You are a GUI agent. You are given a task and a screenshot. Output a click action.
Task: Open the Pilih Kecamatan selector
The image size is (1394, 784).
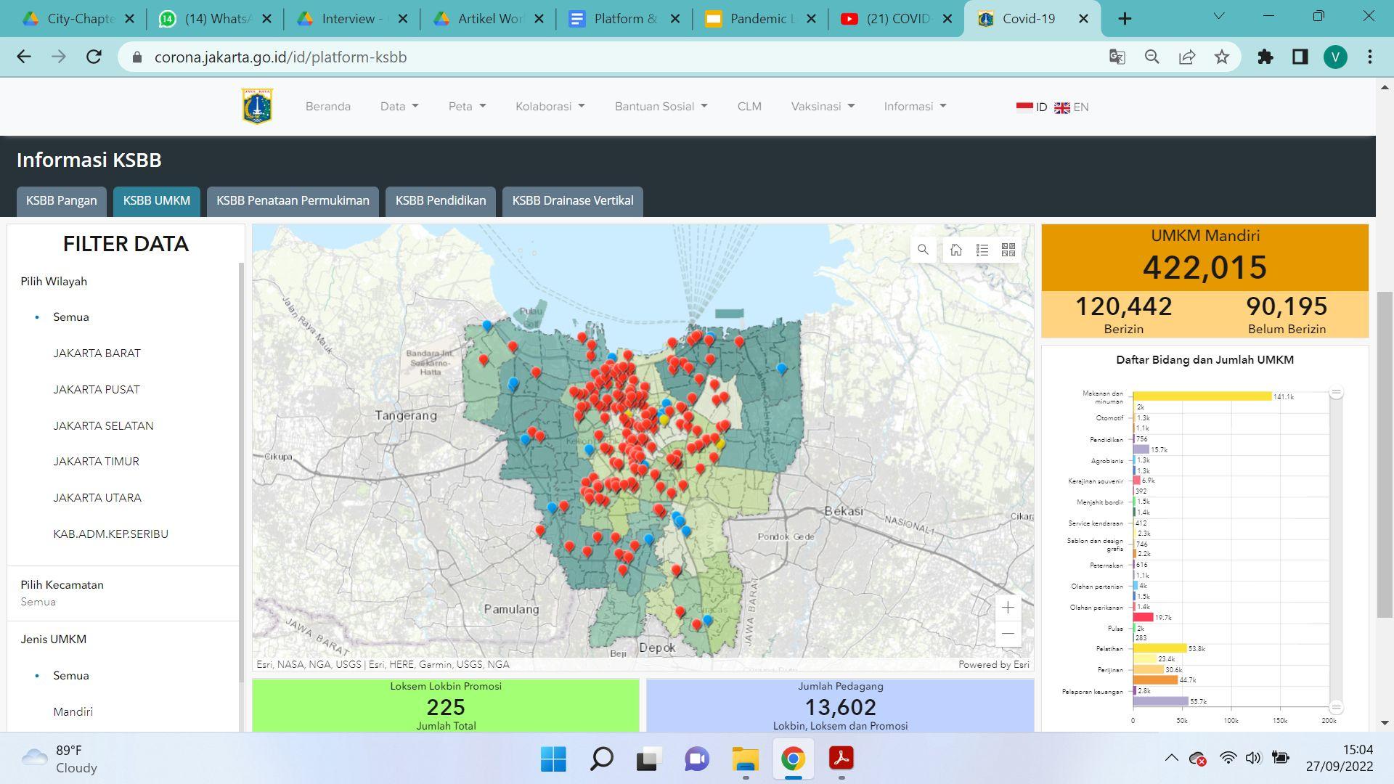pos(62,593)
